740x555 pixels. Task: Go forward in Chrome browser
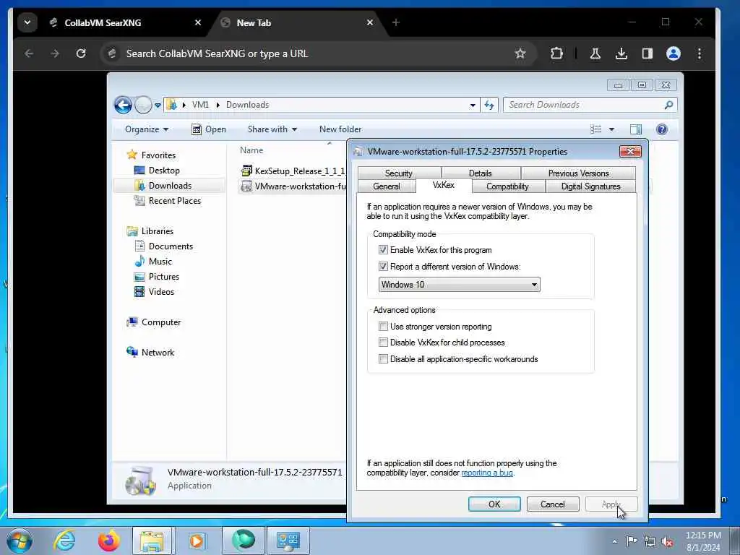pyautogui.click(x=55, y=53)
